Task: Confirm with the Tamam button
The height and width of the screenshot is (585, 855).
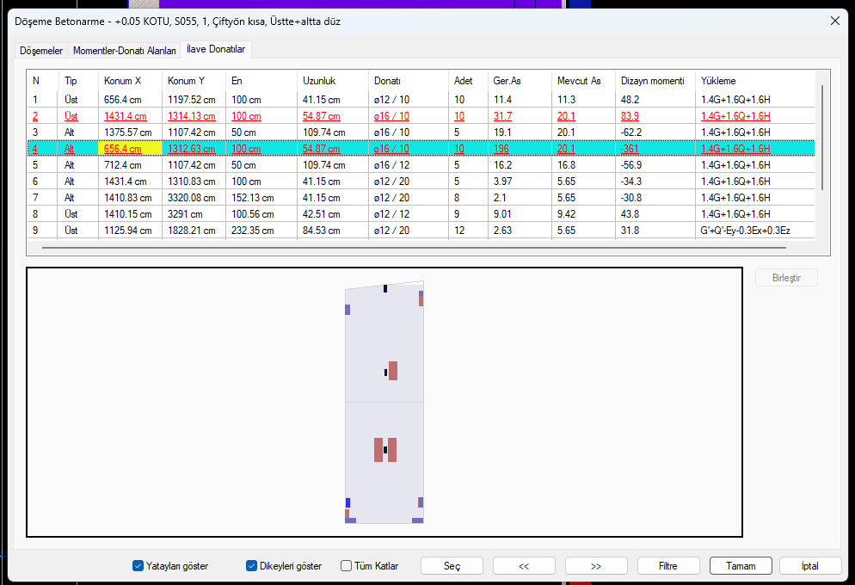Action: point(741,566)
